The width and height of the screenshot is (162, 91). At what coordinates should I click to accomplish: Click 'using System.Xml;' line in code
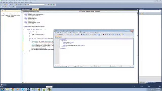pos(29,24)
